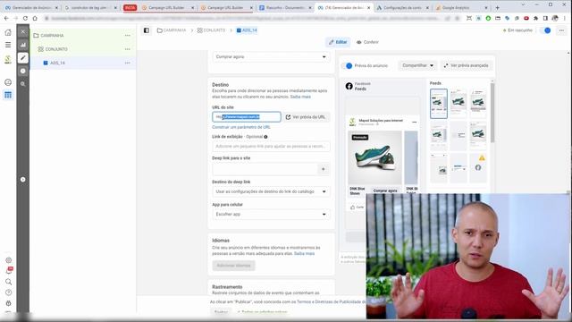Open the three-dot menu at the top right
The width and height of the screenshot is (572, 322).
click(x=561, y=30)
